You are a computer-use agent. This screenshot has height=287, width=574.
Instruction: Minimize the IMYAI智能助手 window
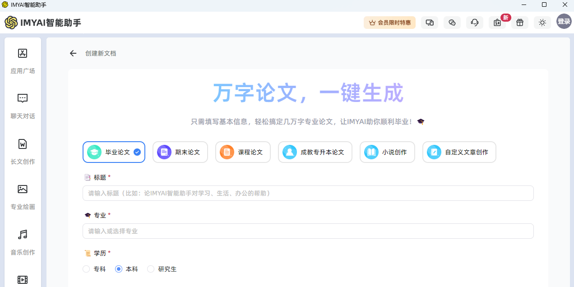[524, 5]
